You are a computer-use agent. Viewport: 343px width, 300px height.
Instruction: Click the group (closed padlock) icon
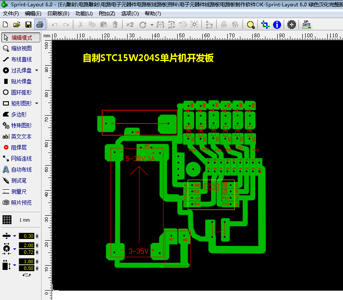(224, 25)
